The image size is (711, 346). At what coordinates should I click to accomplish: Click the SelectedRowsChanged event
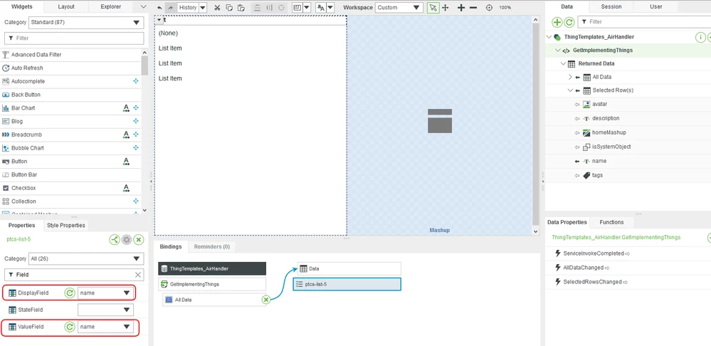click(591, 282)
